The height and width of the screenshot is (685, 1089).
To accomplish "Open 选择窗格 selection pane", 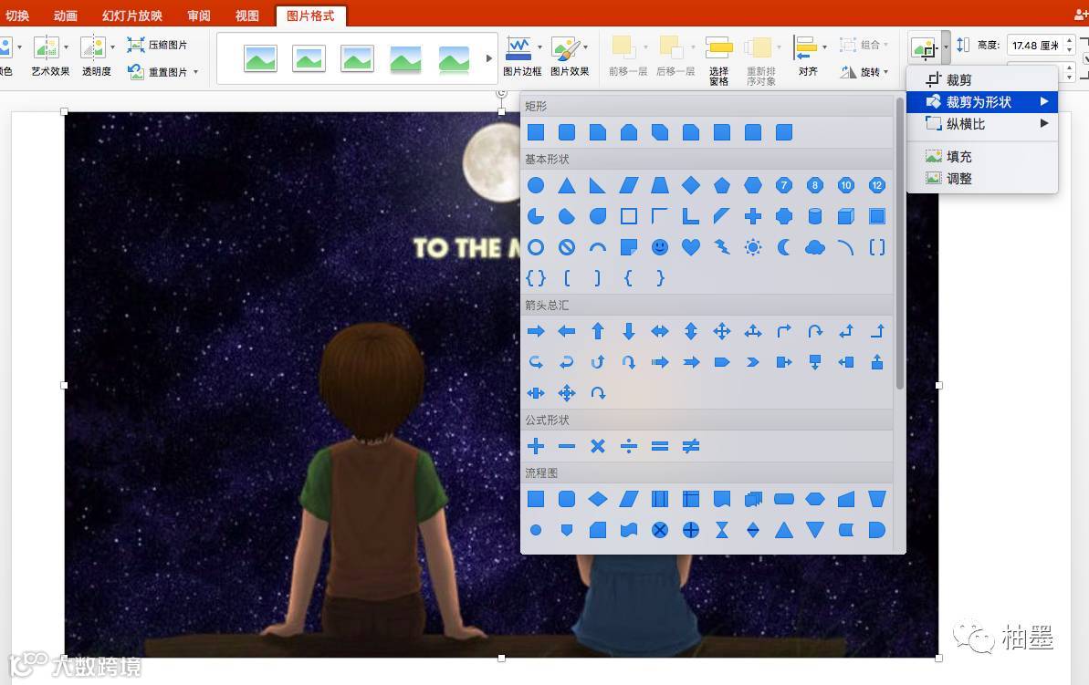I will 718,59.
